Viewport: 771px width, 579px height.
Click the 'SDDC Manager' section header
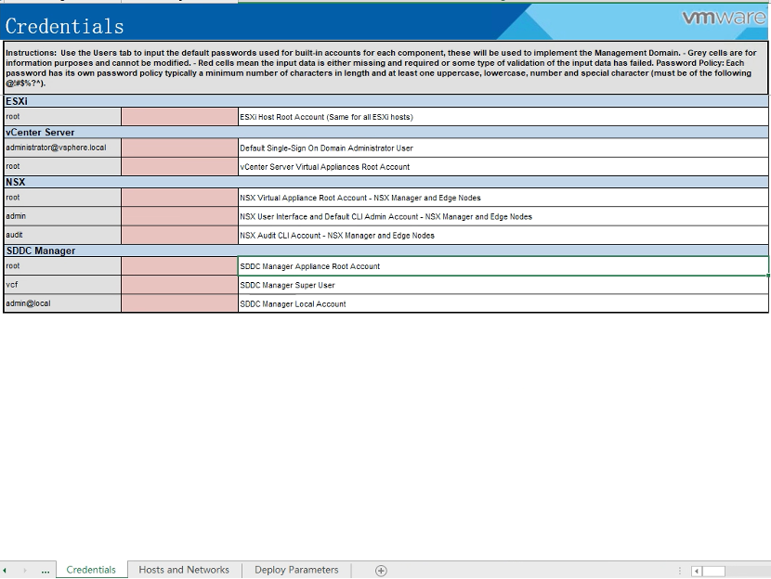386,251
